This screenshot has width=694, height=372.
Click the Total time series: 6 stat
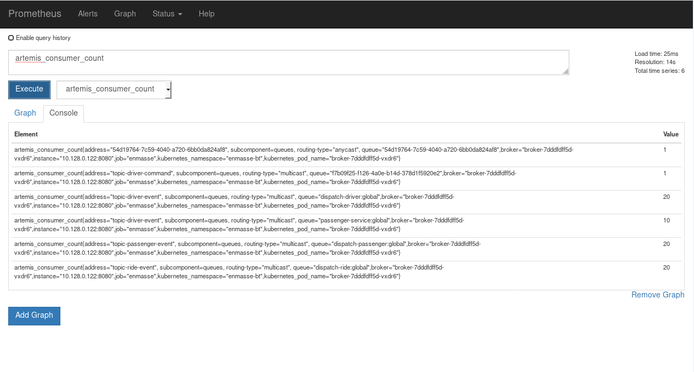coord(659,71)
